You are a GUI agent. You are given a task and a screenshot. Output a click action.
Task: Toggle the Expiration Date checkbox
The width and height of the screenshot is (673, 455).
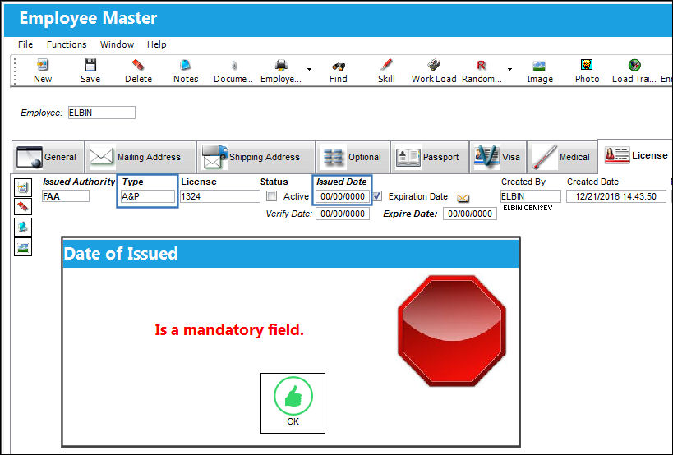point(377,196)
